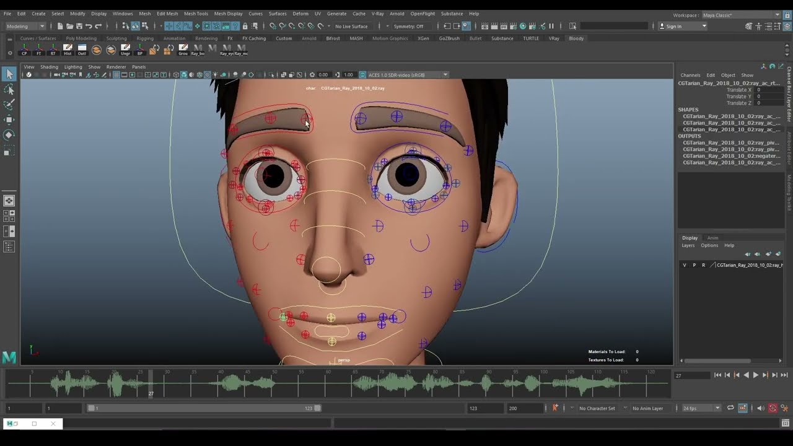Screen dimensions: 793x446
Task: Open the Anim tab in layer editor
Action: 712,238
